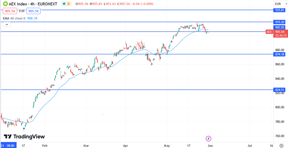Open the chart settings gear icon
Image resolution: width=288 pixels, height=148 pixels.
point(281,145)
